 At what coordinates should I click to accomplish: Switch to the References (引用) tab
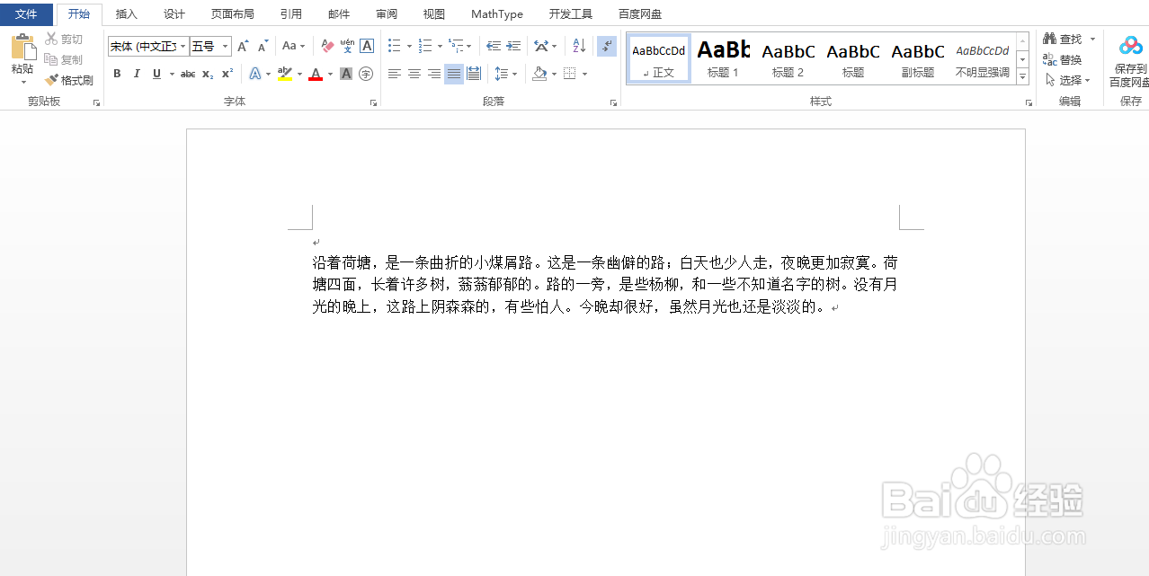(291, 14)
